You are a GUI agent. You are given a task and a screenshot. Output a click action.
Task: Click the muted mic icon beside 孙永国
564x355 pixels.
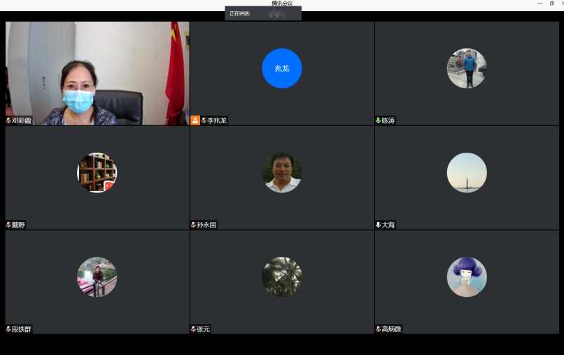[193, 225]
